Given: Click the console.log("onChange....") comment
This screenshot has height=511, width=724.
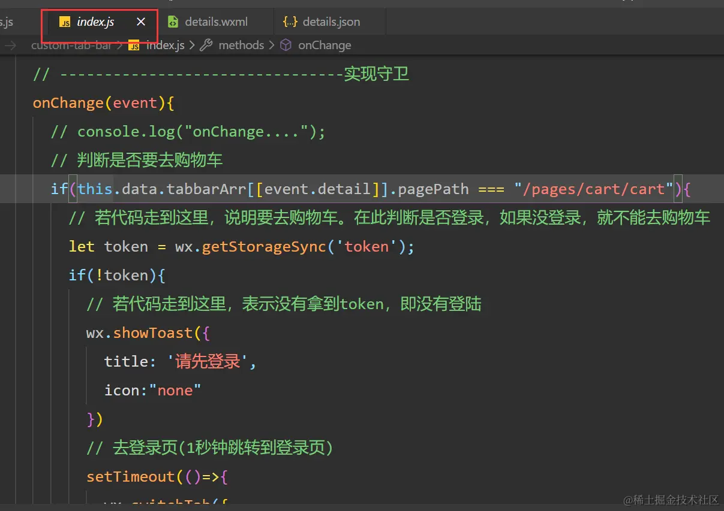Looking at the screenshot, I should point(188,132).
